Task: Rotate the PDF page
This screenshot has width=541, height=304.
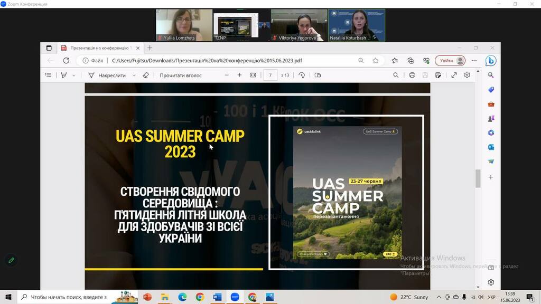Action: (302, 75)
